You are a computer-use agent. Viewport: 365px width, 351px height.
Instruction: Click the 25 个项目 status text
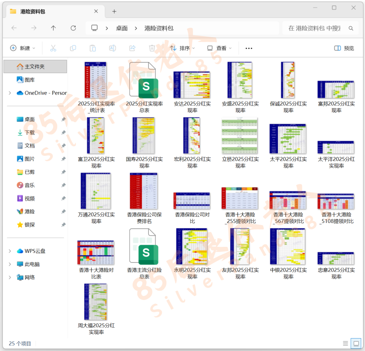20,344
